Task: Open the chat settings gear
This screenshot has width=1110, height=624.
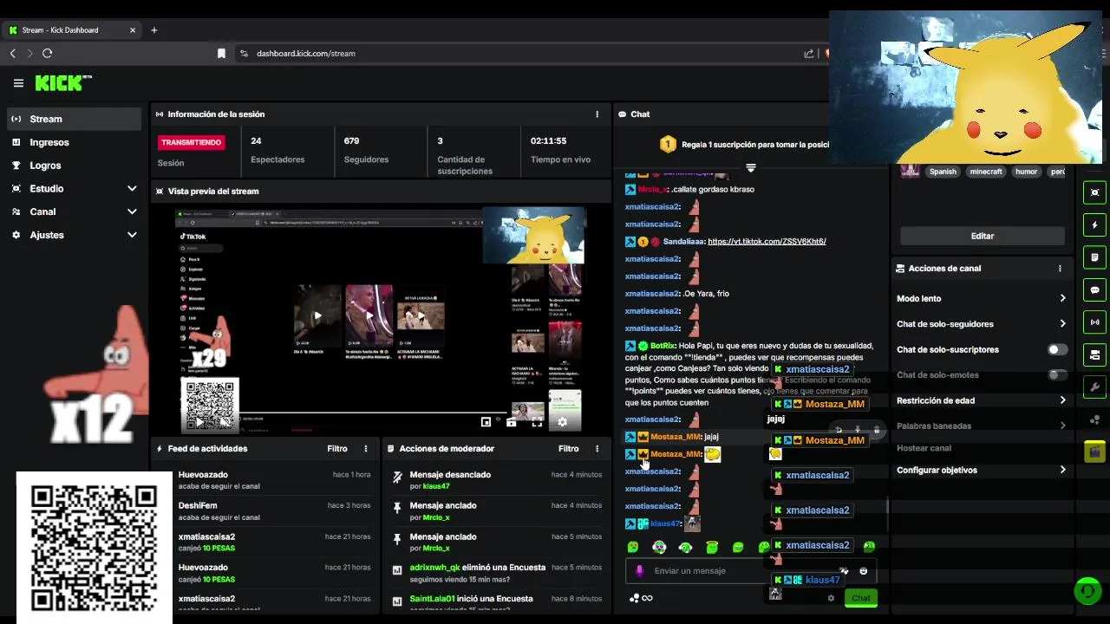Action: pyautogui.click(x=831, y=598)
